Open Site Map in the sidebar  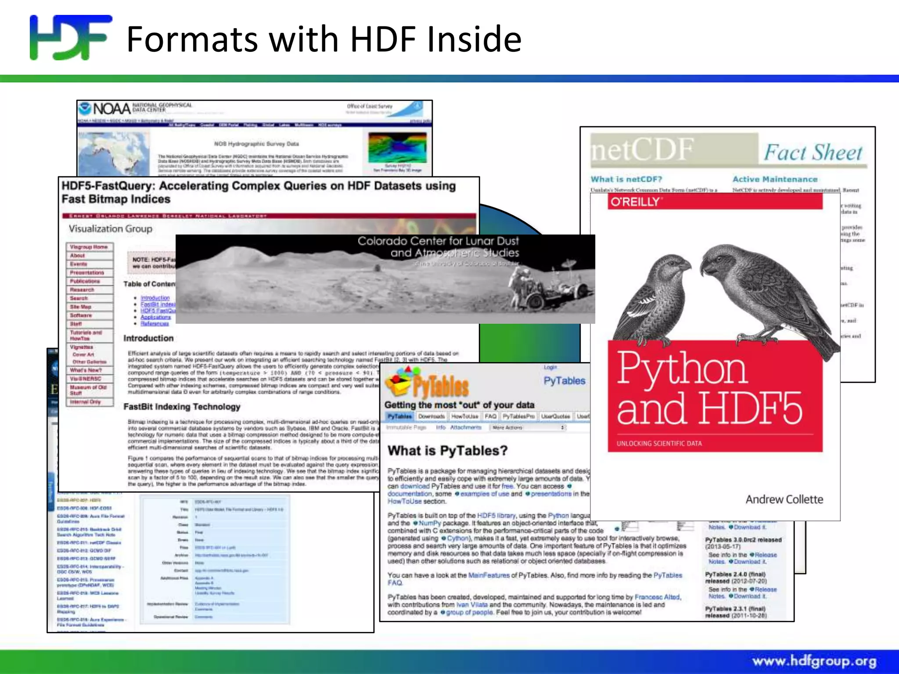click(90, 307)
